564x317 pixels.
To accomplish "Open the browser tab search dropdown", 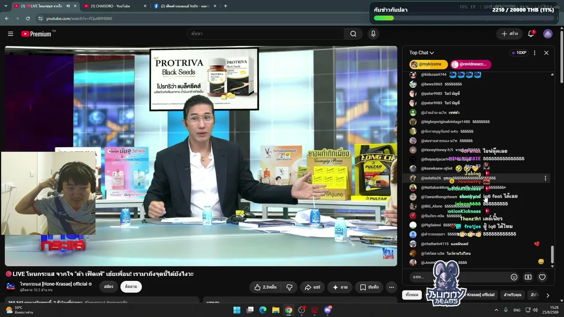I will [6, 6].
